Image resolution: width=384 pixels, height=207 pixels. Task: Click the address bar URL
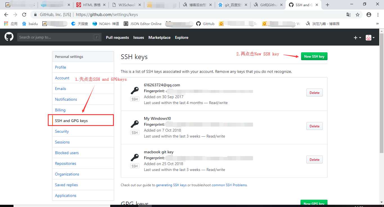coord(107,15)
